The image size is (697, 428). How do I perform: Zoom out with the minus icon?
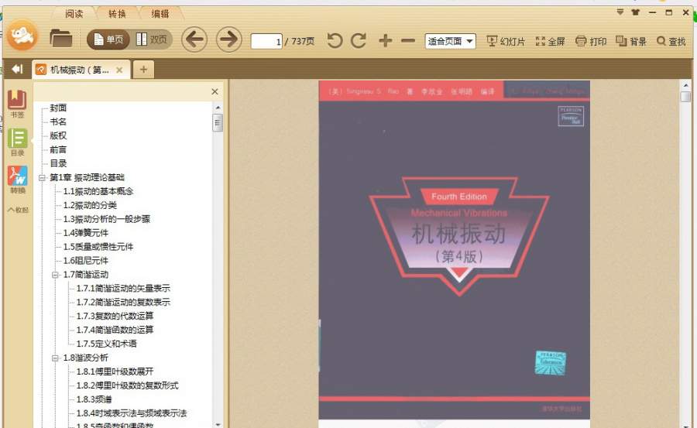(x=407, y=41)
